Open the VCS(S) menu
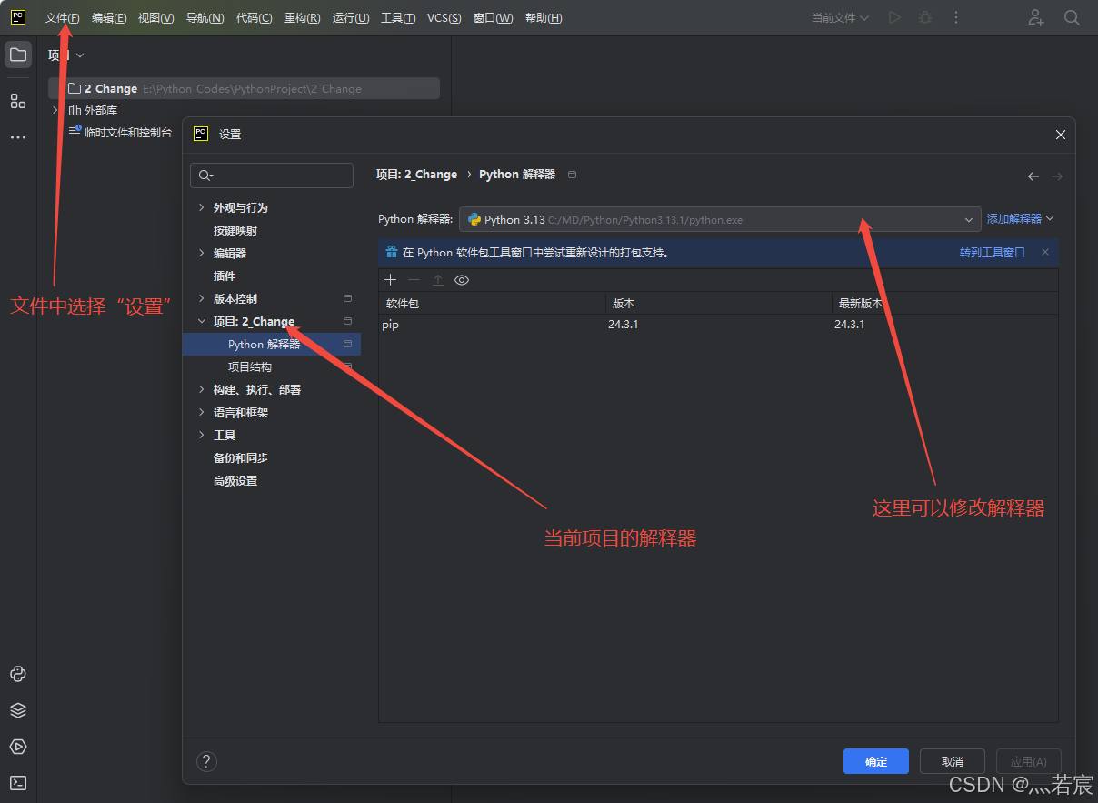This screenshot has height=803, width=1098. tap(444, 17)
